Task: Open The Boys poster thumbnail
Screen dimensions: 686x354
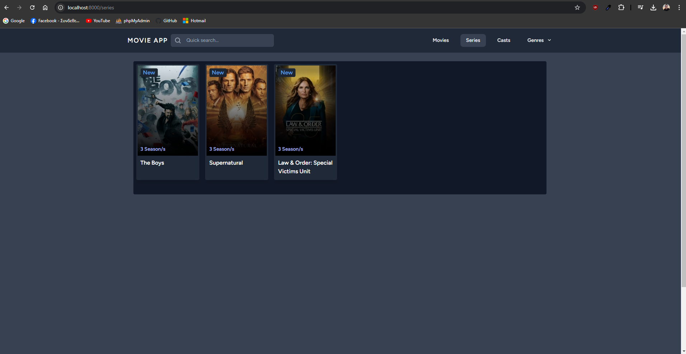Action: [168, 111]
